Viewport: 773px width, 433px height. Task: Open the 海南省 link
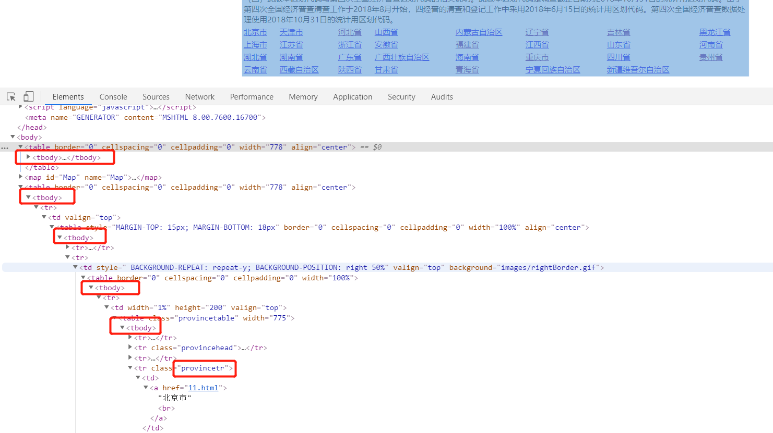(x=467, y=57)
